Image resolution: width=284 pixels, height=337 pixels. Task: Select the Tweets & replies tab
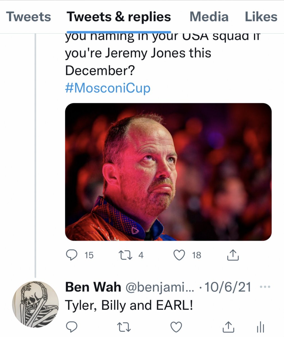(x=119, y=17)
